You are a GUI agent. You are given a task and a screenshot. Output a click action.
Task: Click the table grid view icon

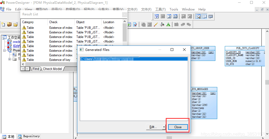(x=211, y=16)
